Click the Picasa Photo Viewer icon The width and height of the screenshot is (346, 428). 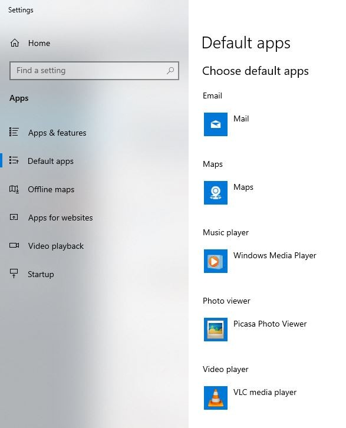click(x=216, y=330)
